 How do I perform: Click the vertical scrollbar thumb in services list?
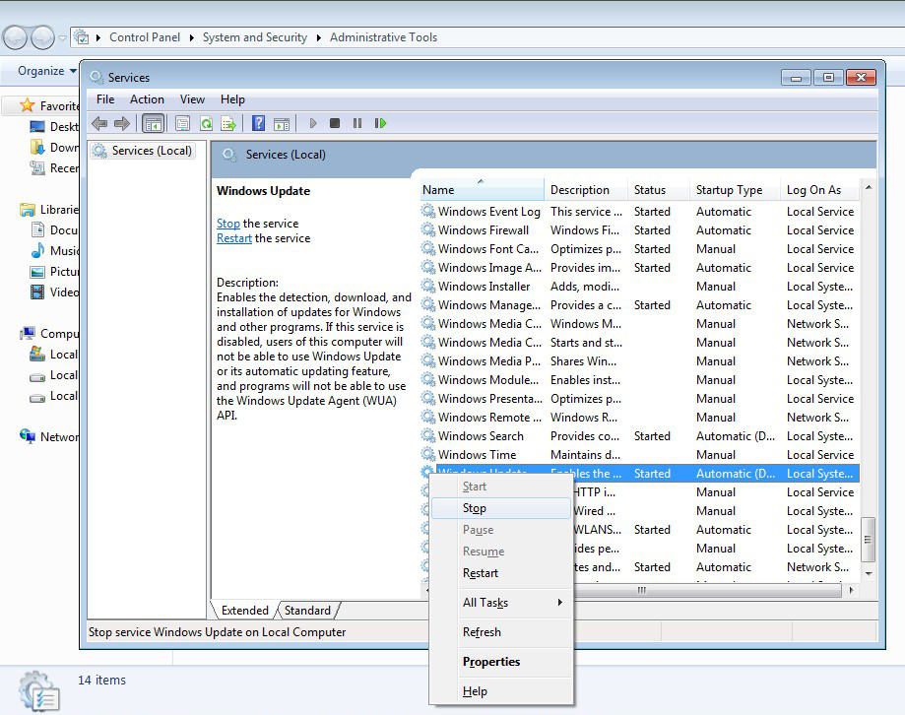(x=868, y=540)
